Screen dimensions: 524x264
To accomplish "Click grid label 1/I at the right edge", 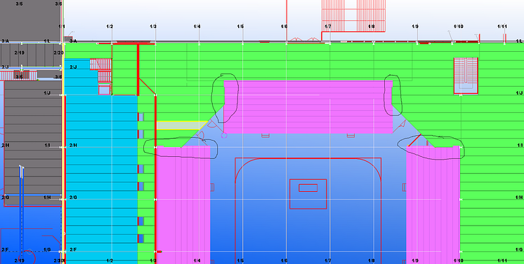I will pos(520,146).
